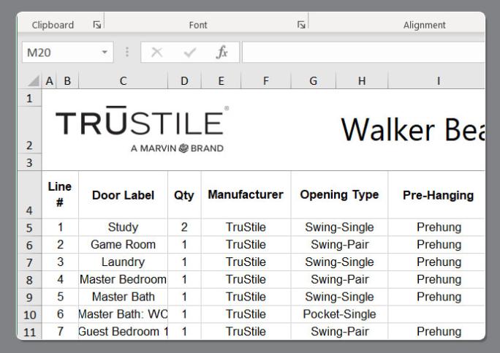Select the 'Door Label' header cell
Screen dimensions: 500x353
[123, 195]
